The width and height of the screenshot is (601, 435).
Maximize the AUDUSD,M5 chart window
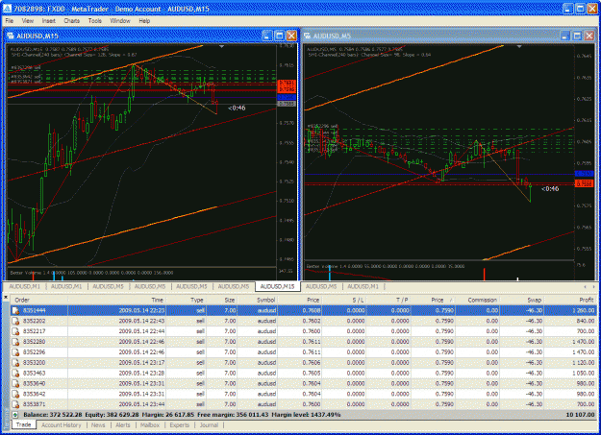[576, 36]
